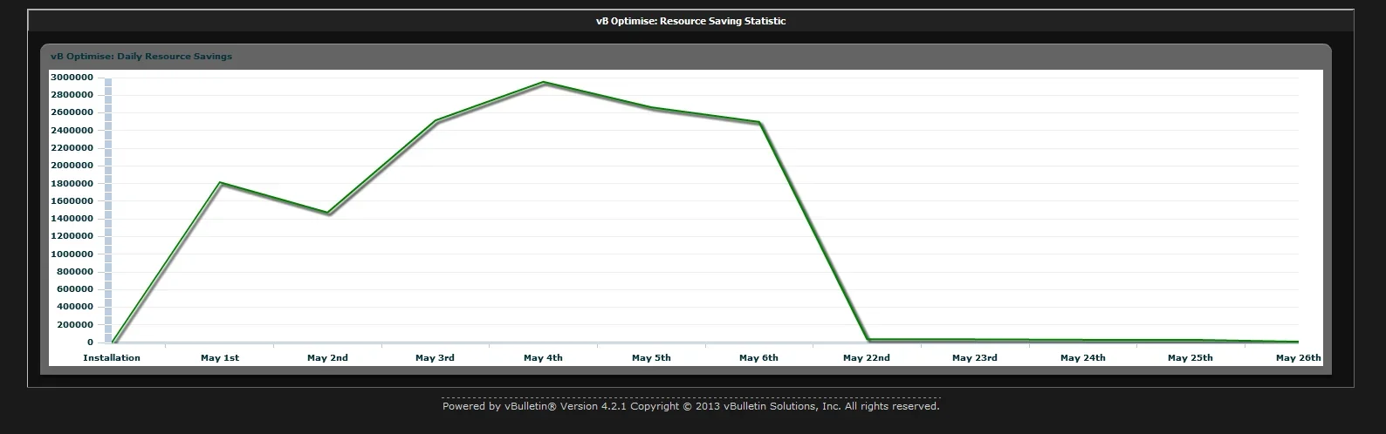Click the 1200000 y-axis value
This screenshot has height=434, width=1386.
pos(72,236)
